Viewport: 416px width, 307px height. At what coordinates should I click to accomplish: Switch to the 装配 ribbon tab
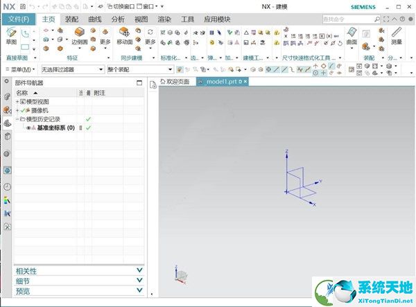click(71, 19)
